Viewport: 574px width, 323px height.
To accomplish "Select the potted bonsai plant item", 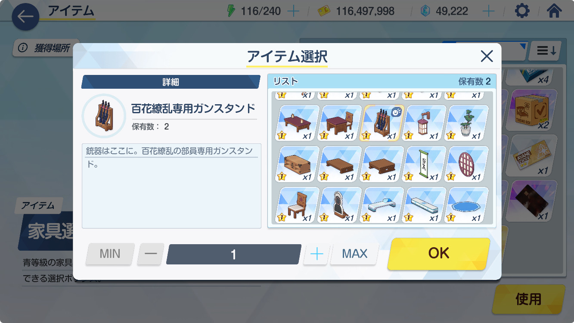I will coord(468,123).
